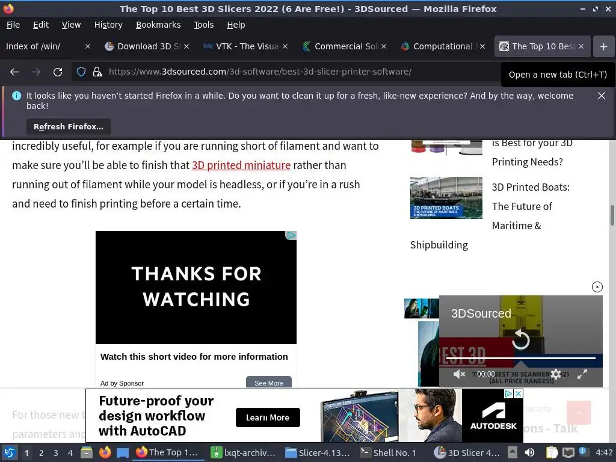
Task: Open the Edit menu
Action: coord(41,25)
